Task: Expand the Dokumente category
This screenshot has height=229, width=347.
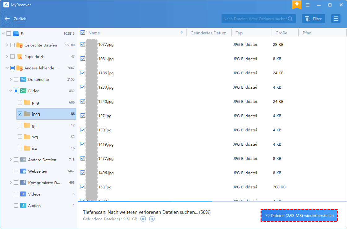Action: click(11, 79)
